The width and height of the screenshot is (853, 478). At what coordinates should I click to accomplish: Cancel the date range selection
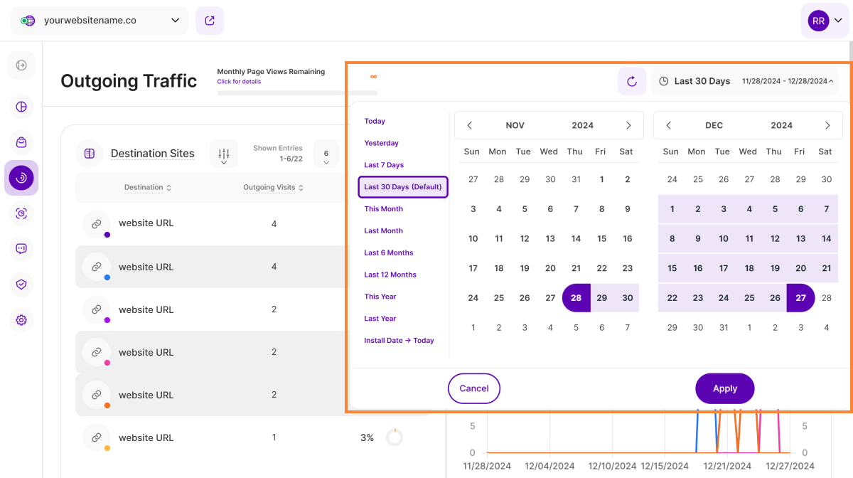474,388
